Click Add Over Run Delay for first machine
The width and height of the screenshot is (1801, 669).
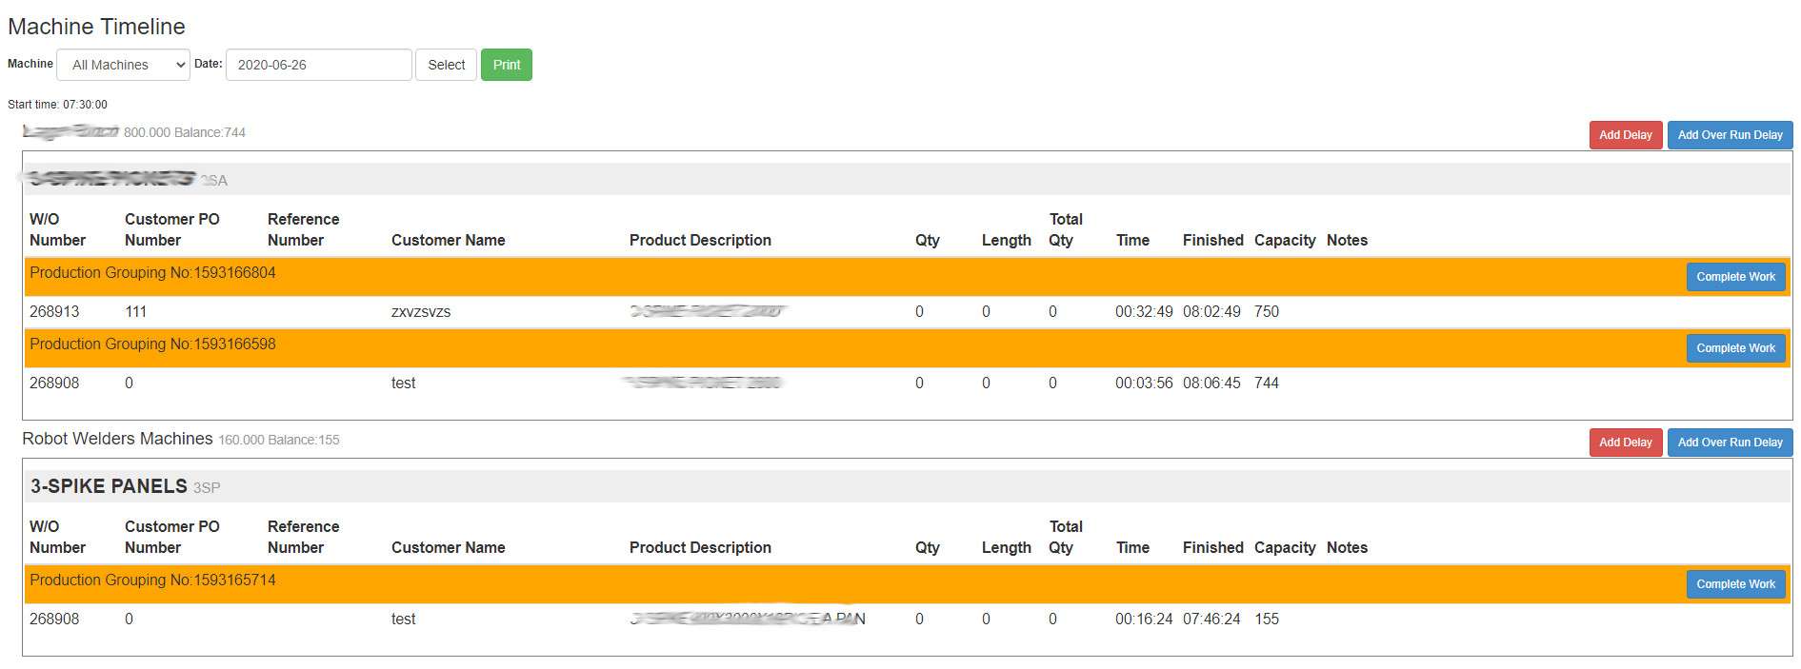[1729, 135]
